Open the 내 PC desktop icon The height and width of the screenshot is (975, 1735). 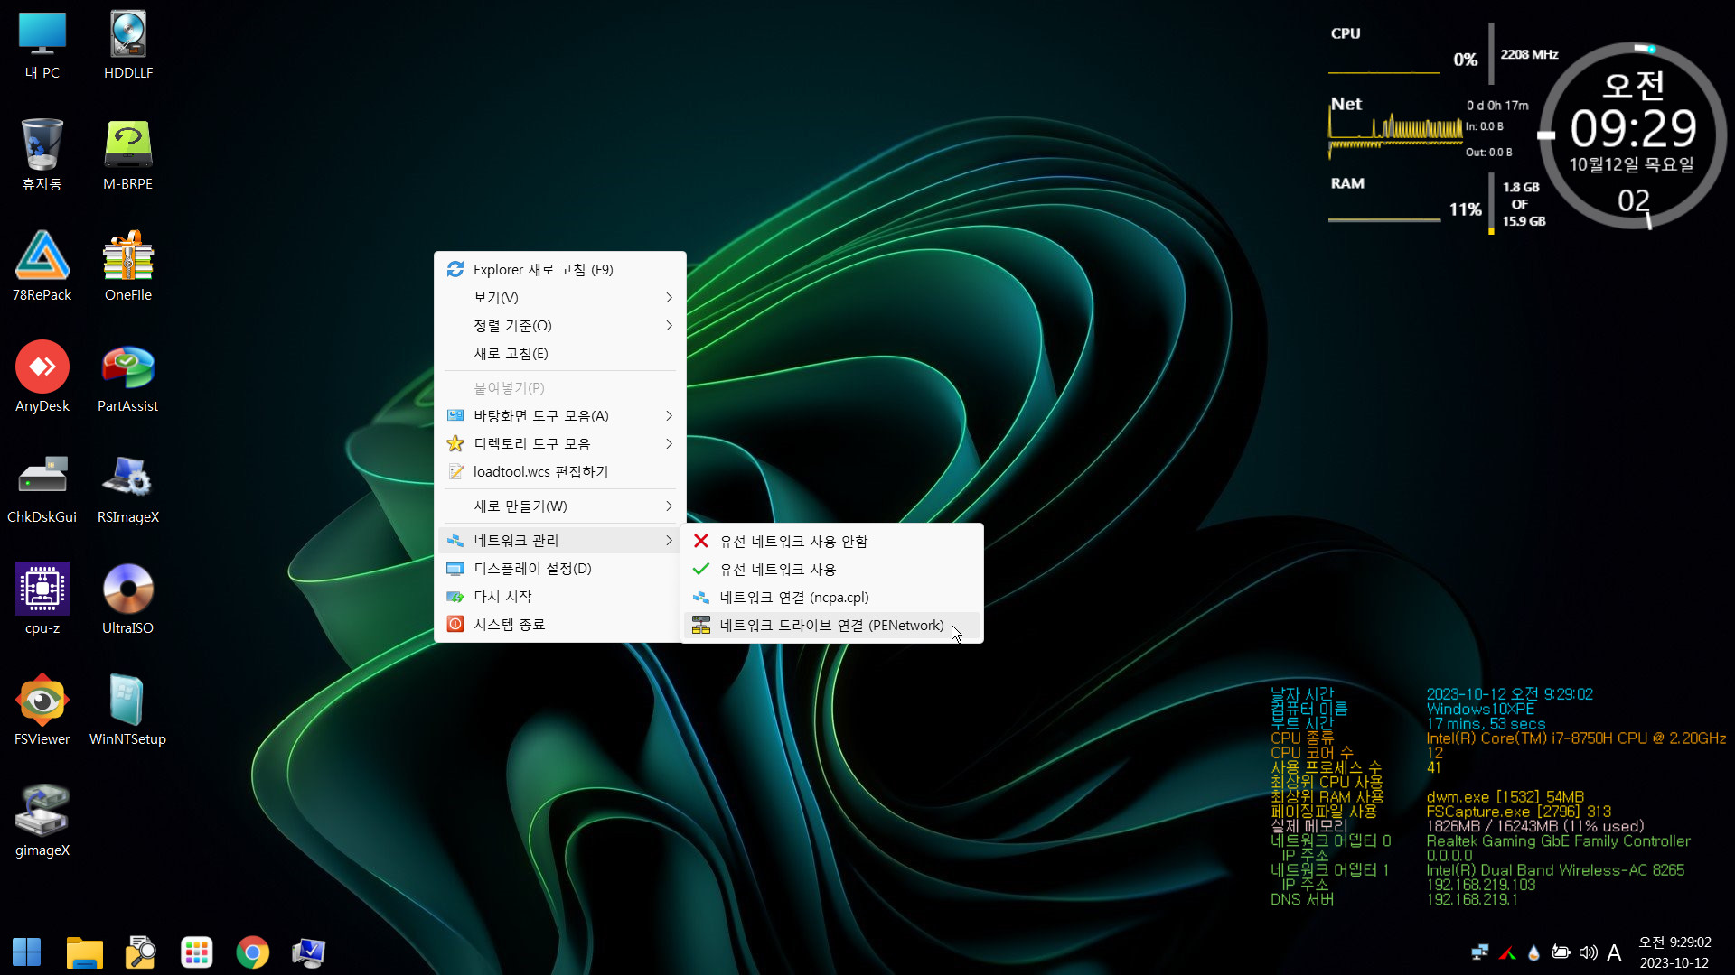click(42, 45)
